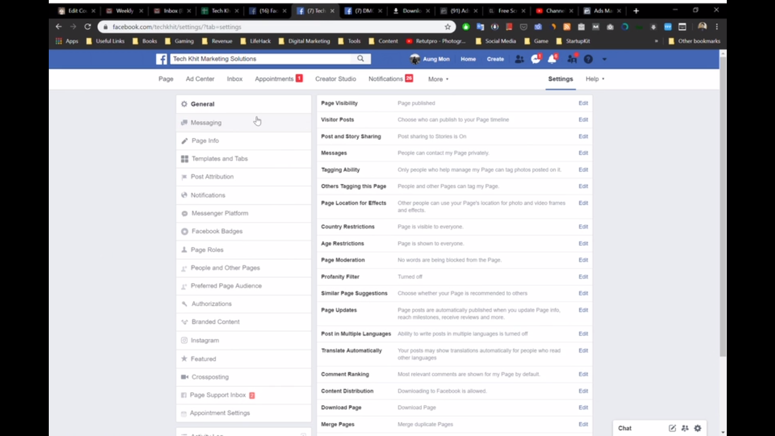
Task: Click Home in Facebook header
Action: point(468,59)
